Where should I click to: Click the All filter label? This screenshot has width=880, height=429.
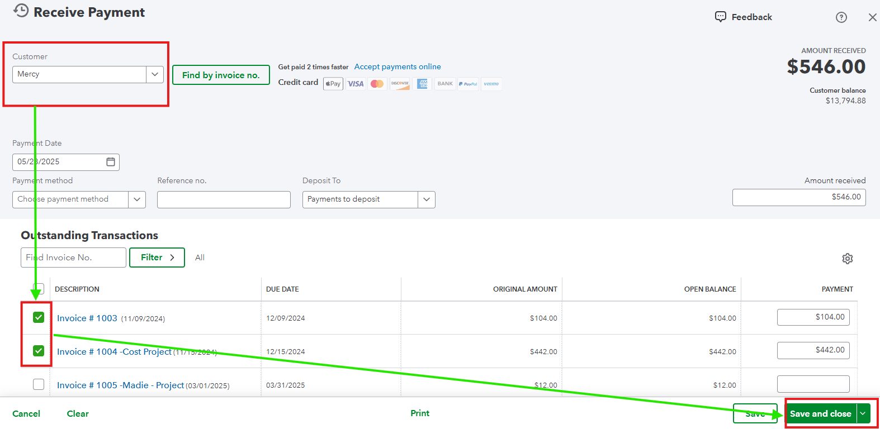tap(200, 258)
